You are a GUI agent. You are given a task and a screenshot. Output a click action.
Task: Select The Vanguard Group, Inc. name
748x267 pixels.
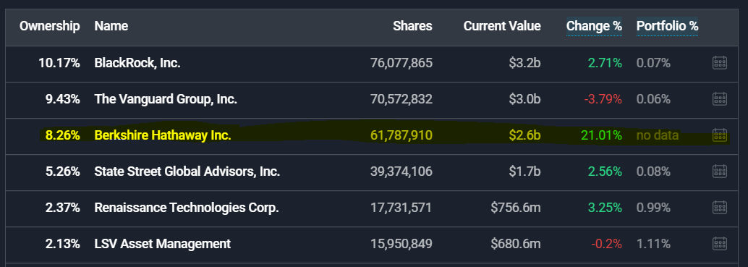[166, 99]
